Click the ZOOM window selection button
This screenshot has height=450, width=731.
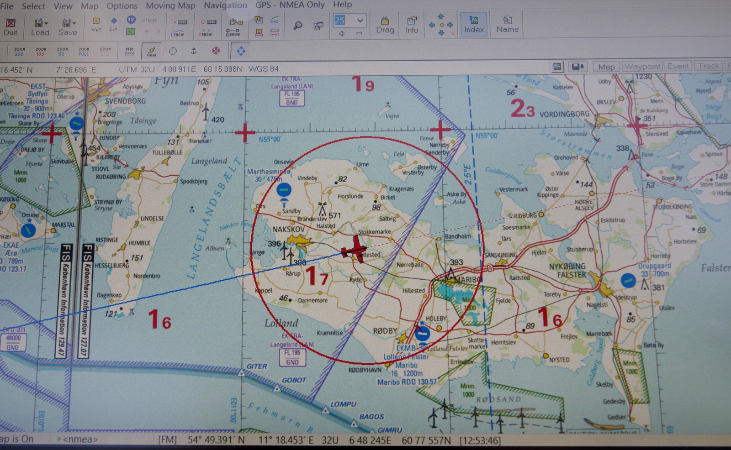[105, 52]
